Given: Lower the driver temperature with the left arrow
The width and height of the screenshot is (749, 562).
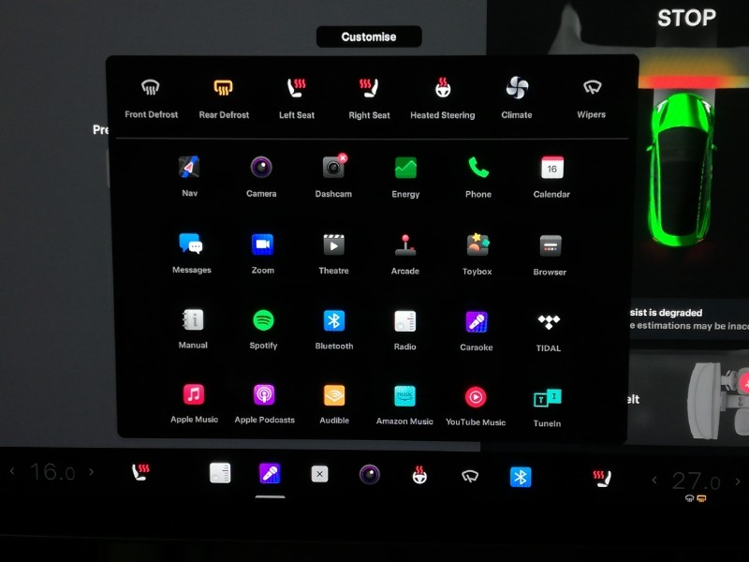Looking at the screenshot, I should [x=12, y=471].
